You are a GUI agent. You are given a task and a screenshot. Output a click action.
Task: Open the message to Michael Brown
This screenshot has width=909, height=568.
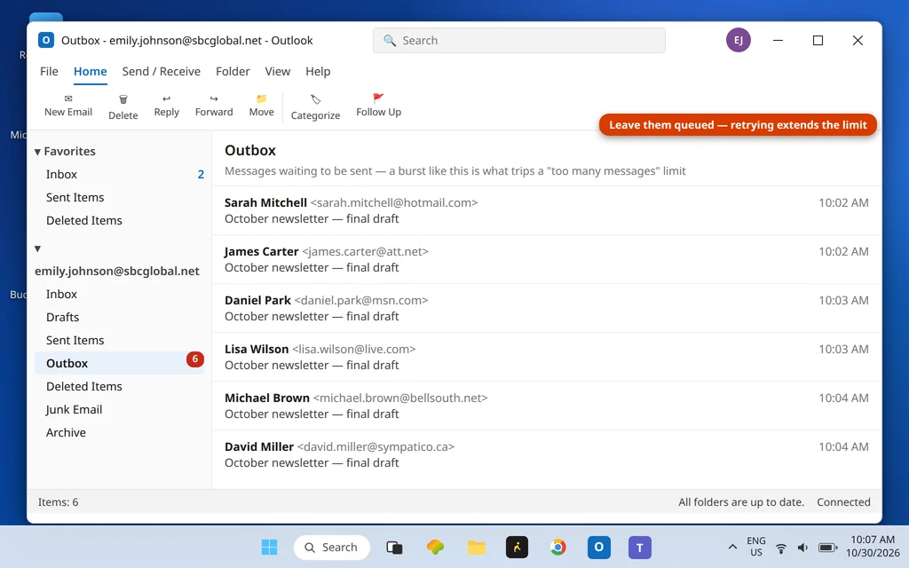pos(547,406)
